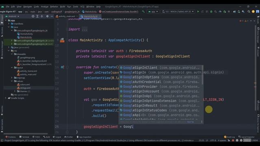Open the app run configuration dropdown
Screen dimensions: 260x146
pos(153,12)
